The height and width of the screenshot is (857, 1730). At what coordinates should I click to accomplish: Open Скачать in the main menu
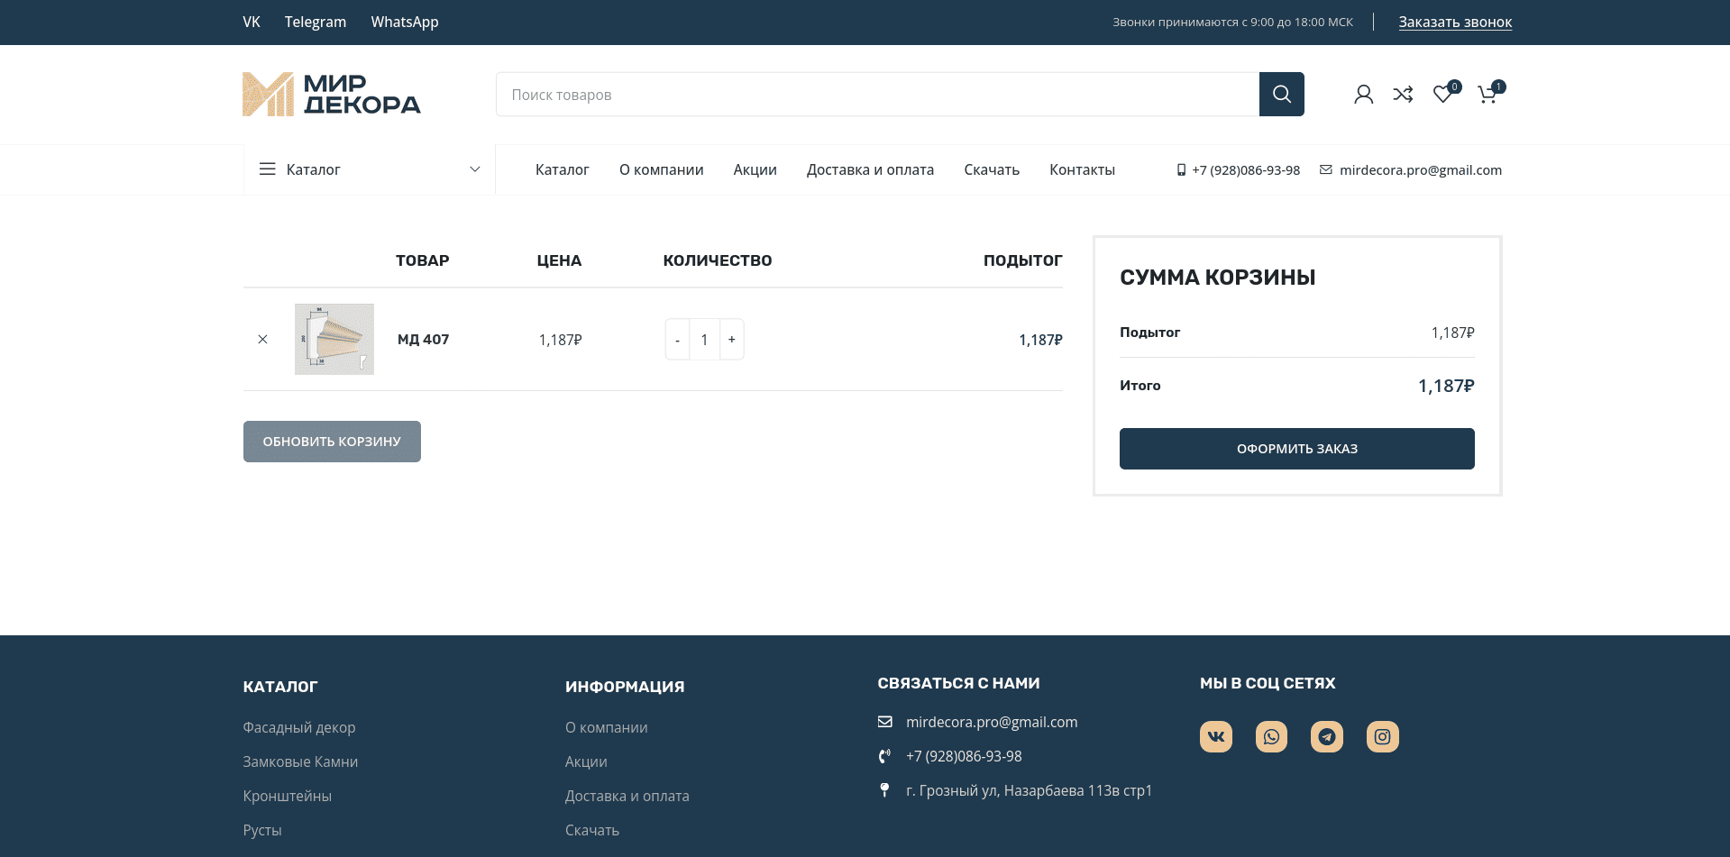(x=992, y=169)
